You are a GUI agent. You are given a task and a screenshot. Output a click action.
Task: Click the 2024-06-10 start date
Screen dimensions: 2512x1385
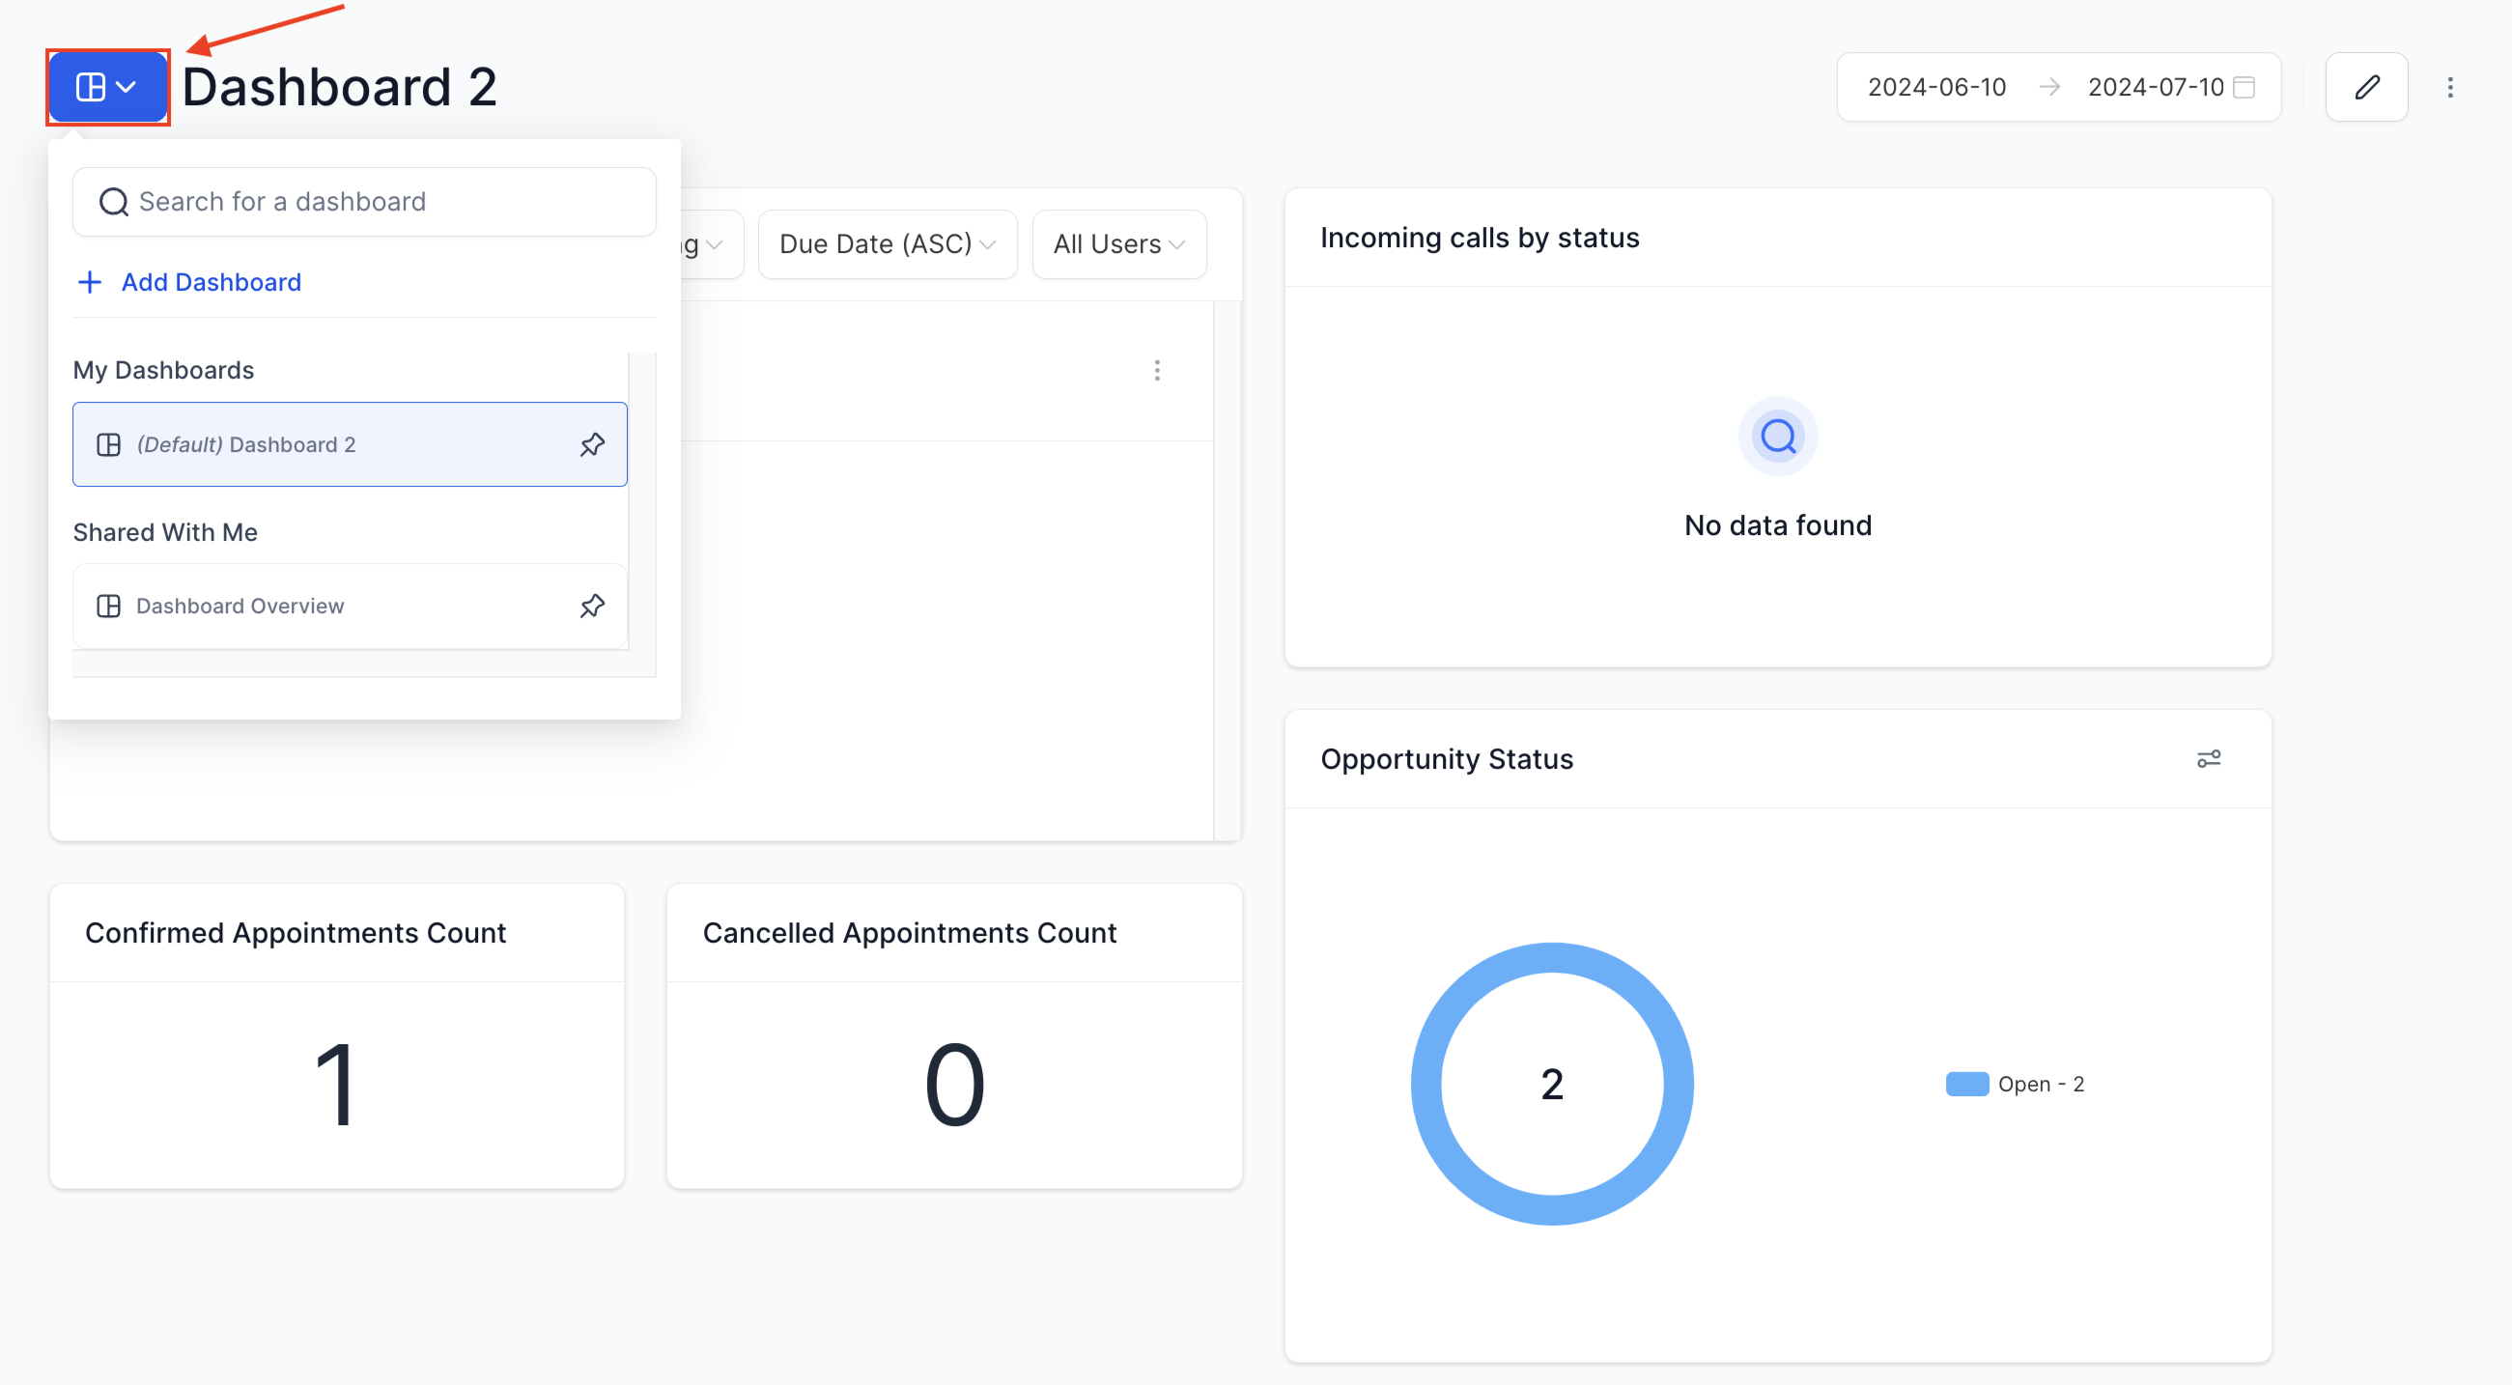(x=1936, y=87)
